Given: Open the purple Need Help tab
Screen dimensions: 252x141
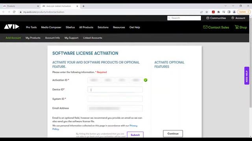Looking at the screenshot, I should coord(247,76).
